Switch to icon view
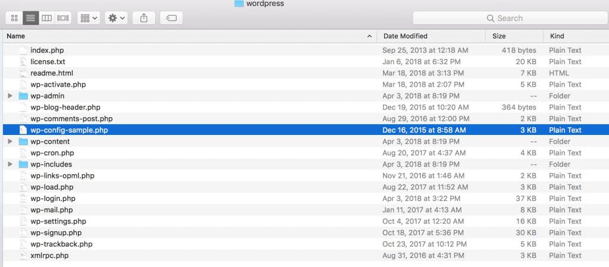 tap(14, 18)
